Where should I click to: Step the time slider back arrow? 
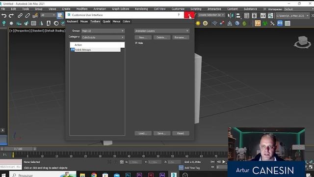click(2, 149)
